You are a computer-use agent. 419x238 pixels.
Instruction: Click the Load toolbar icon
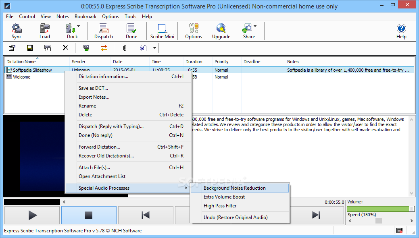point(45,31)
